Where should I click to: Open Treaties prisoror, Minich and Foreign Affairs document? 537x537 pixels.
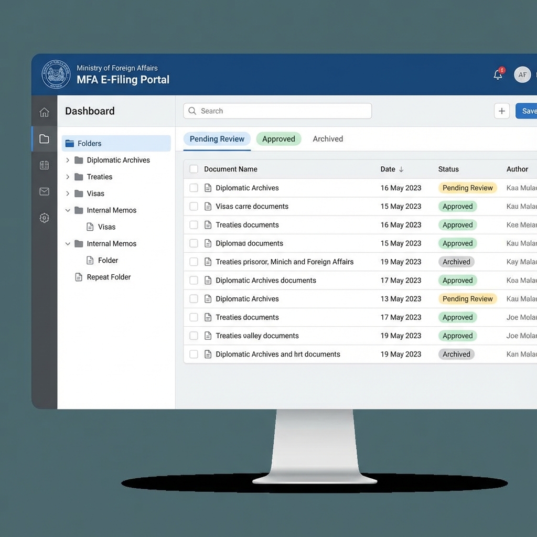(x=284, y=262)
